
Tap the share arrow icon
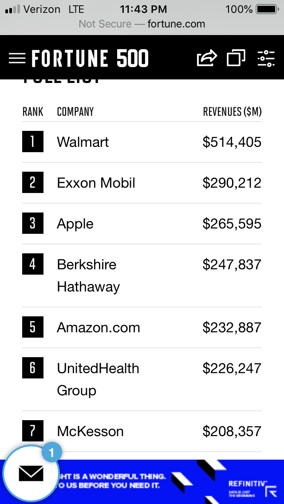(207, 59)
